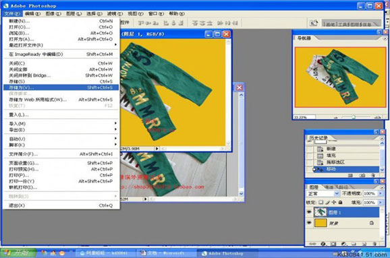390x258 pixels.
Task: Click the lock position move icon
Action: [x=334, y=202]
